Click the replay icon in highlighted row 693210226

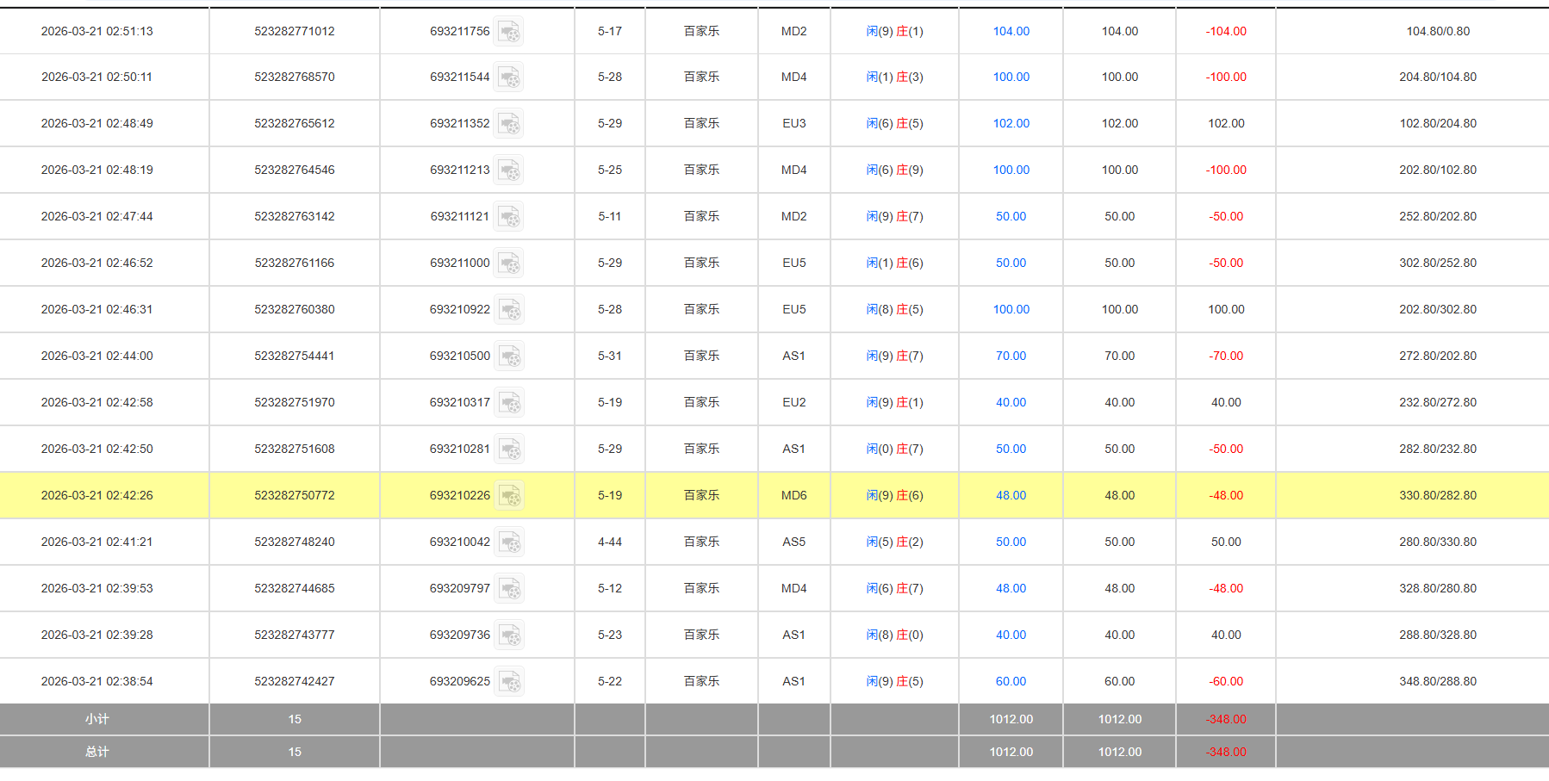click(x=509, y=496)
